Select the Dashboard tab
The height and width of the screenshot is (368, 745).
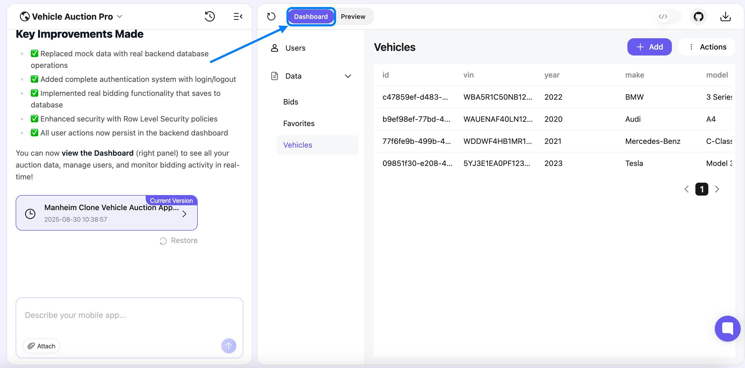(311, 16)
